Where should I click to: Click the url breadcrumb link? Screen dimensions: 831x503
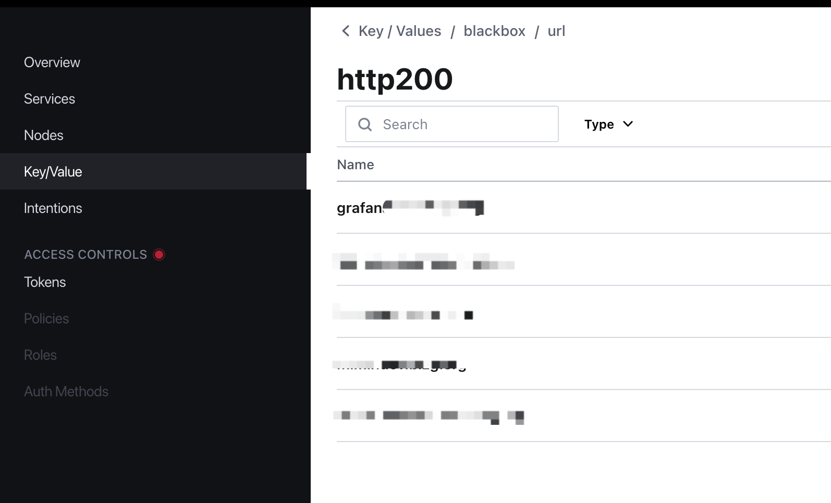(556, 31)
